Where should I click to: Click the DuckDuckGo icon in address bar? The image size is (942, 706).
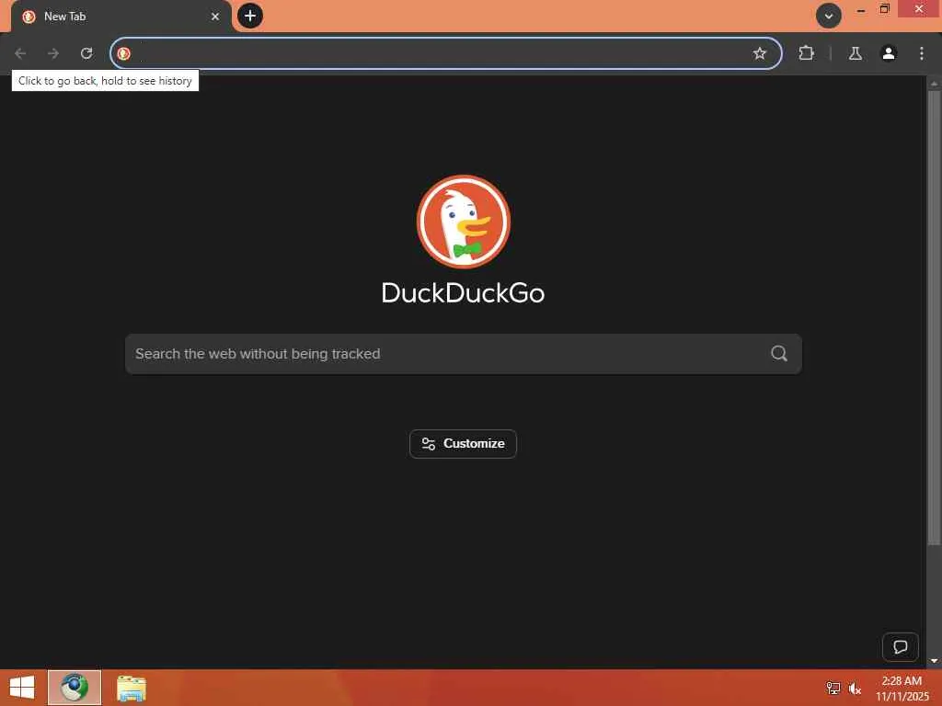point(124,53)
